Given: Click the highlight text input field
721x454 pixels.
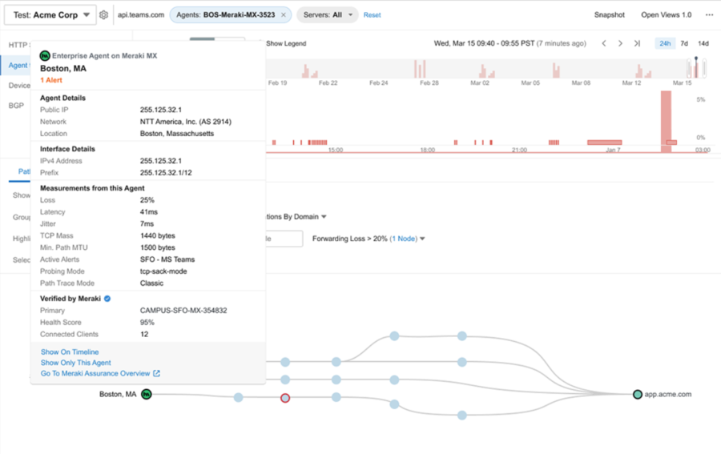Looking at the screenshot, I should click(284, 239).
